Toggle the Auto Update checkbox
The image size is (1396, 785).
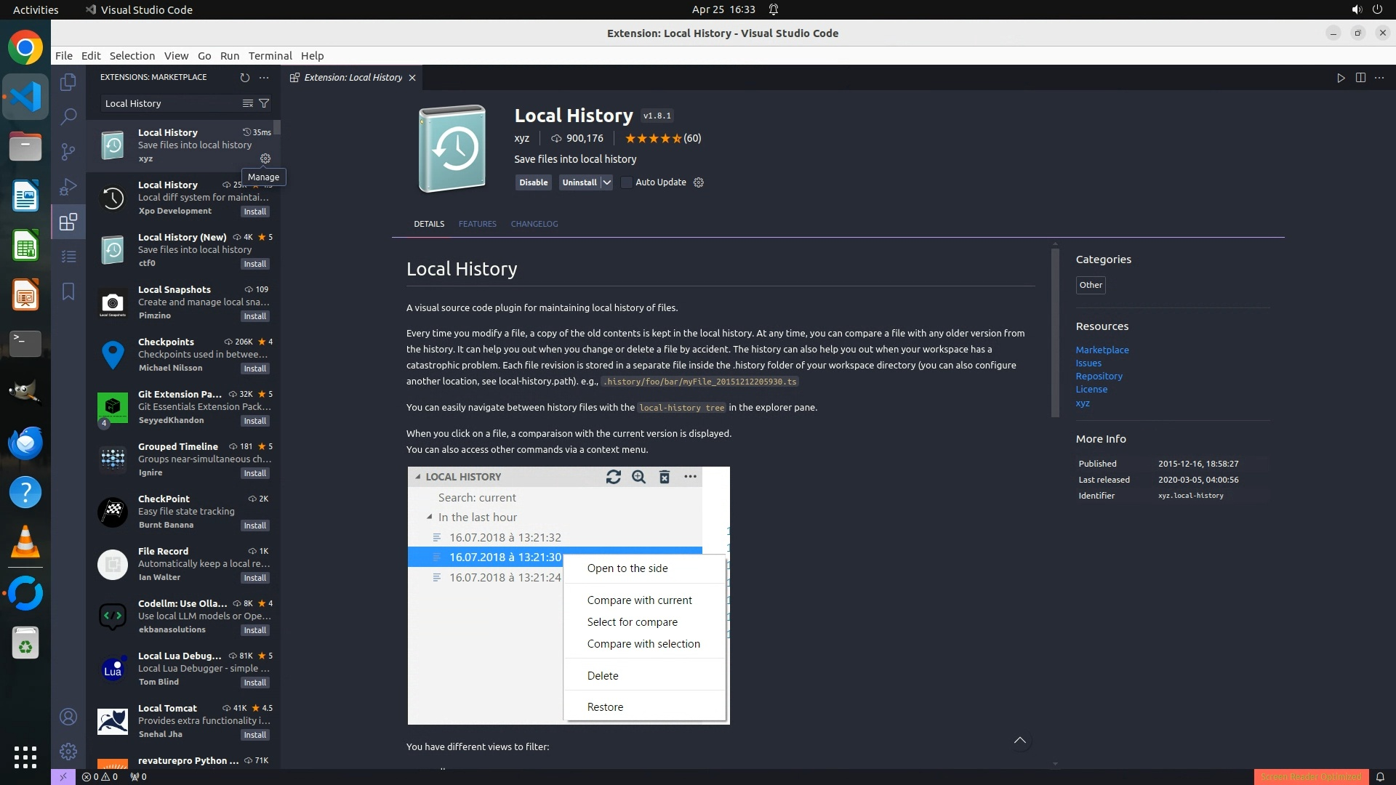click(627, 182)
